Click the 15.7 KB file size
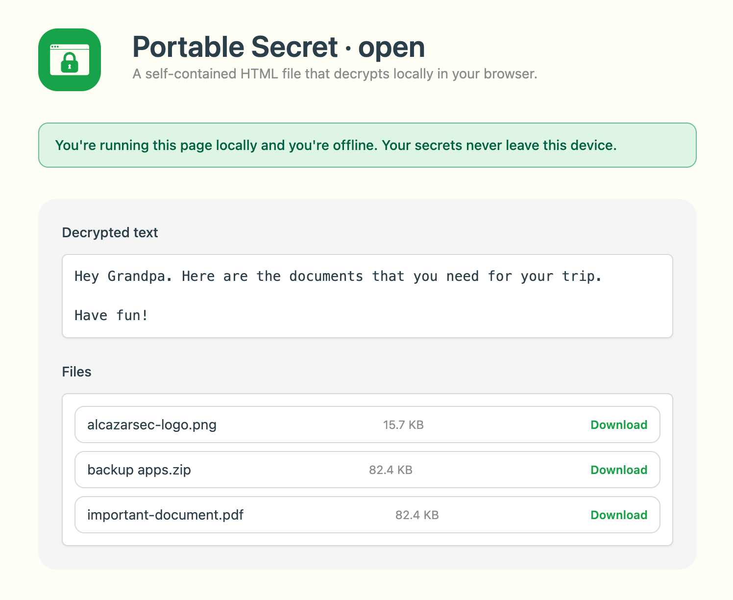The height and width of the screenshot is (600, 733). [x=403, y=425]
